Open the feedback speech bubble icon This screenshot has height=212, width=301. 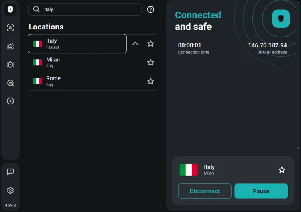pos(10,172)
